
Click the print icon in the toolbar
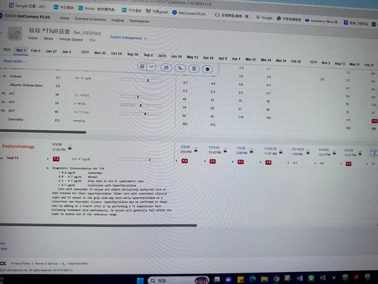(142, 67)
